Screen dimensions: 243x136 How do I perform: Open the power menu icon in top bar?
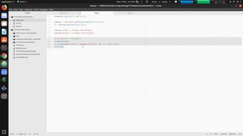click(x=237, y=2)
